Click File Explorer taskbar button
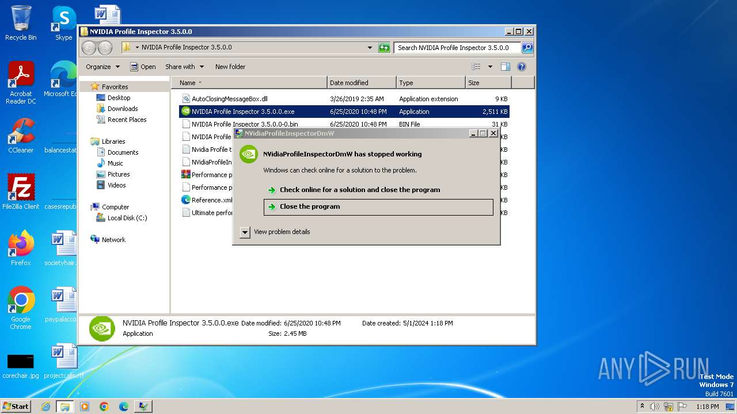Image resolution: width=737 pixels, height=414 pixels. [64, 407]
